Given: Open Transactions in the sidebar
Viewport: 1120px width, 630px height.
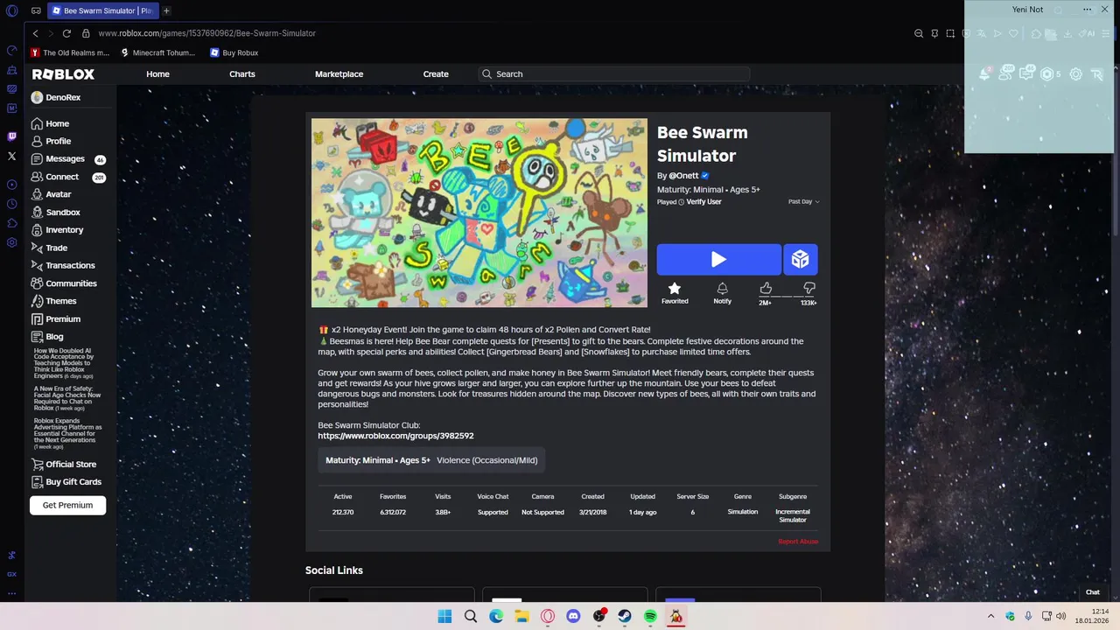Looking at the screenshot, I should tap(63, 265).
